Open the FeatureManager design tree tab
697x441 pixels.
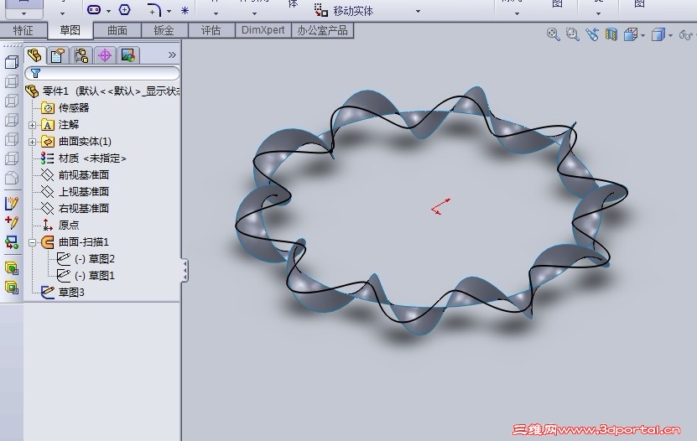(34, 55)
